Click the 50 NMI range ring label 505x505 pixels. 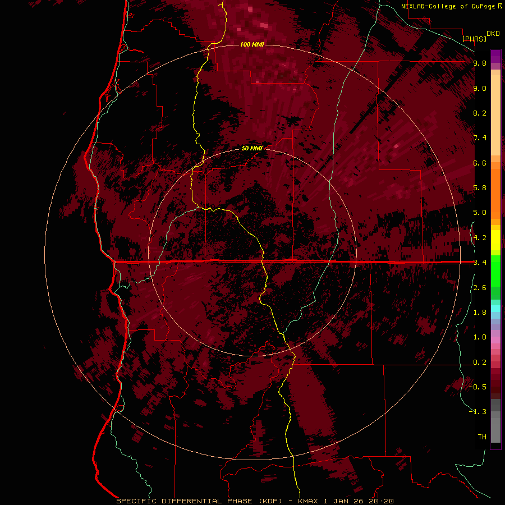click(252, 148)
